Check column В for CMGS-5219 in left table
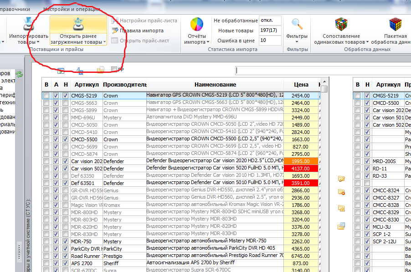The height and width of the screenshot is (272, 411). pyautogui.click(x=46, y=96)
